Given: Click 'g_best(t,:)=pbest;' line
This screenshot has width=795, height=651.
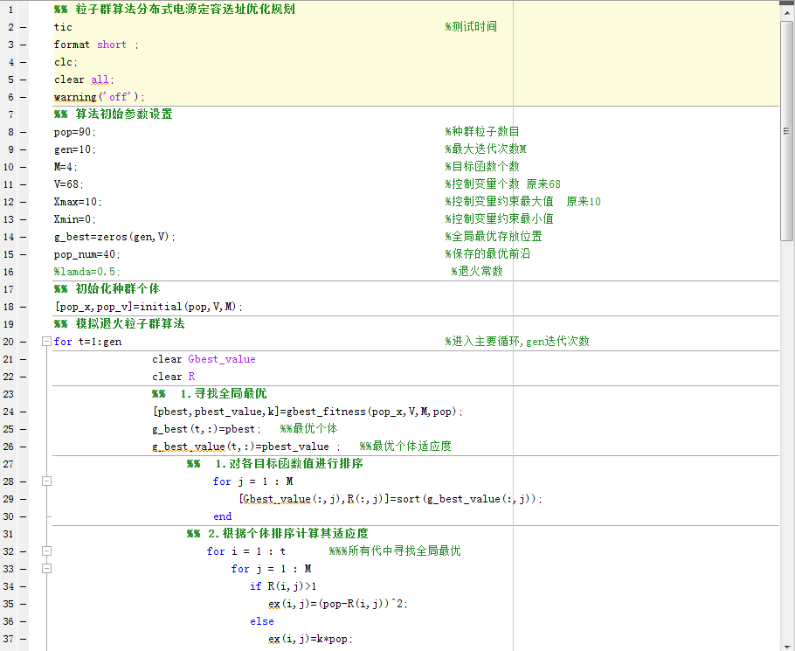Looking at the screenshot, I should coord(206,429).
